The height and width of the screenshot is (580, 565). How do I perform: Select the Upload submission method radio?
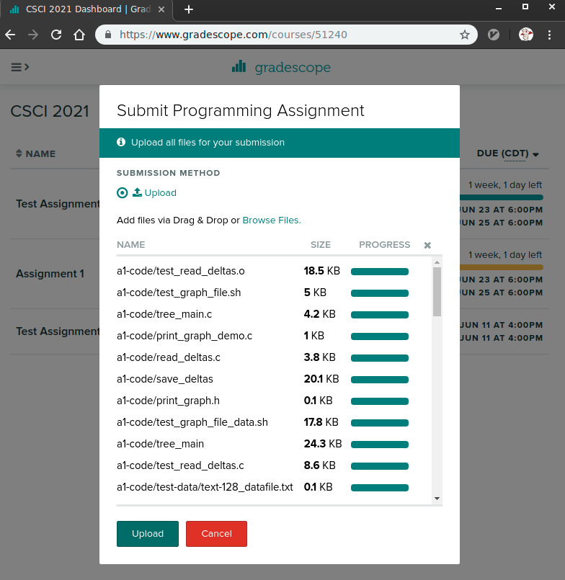point(122,192)
